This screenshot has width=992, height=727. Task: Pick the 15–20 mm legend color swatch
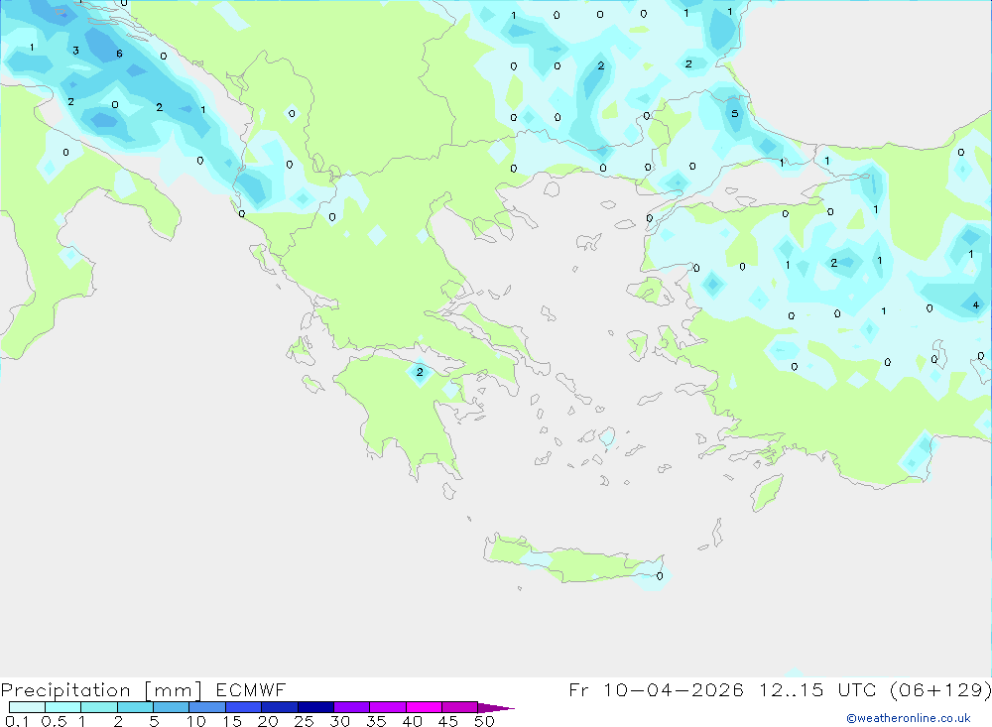(x=244, y=707)
